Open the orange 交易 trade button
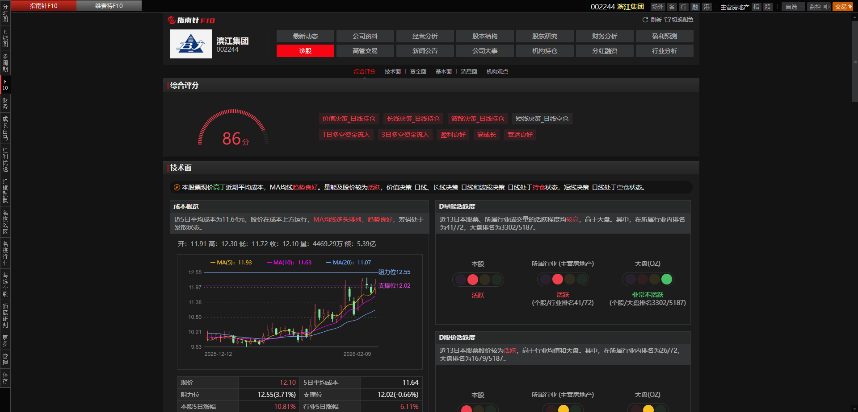Viewport: 858px width, 412px height. [843, 7]
